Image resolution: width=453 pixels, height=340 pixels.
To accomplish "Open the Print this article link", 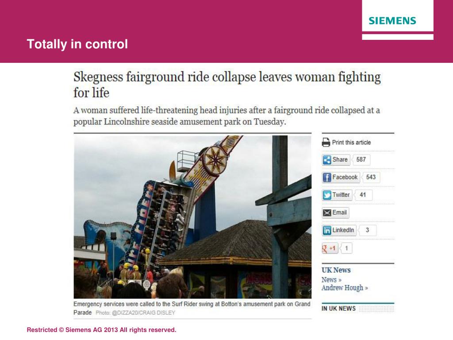I will click(351, 143).
